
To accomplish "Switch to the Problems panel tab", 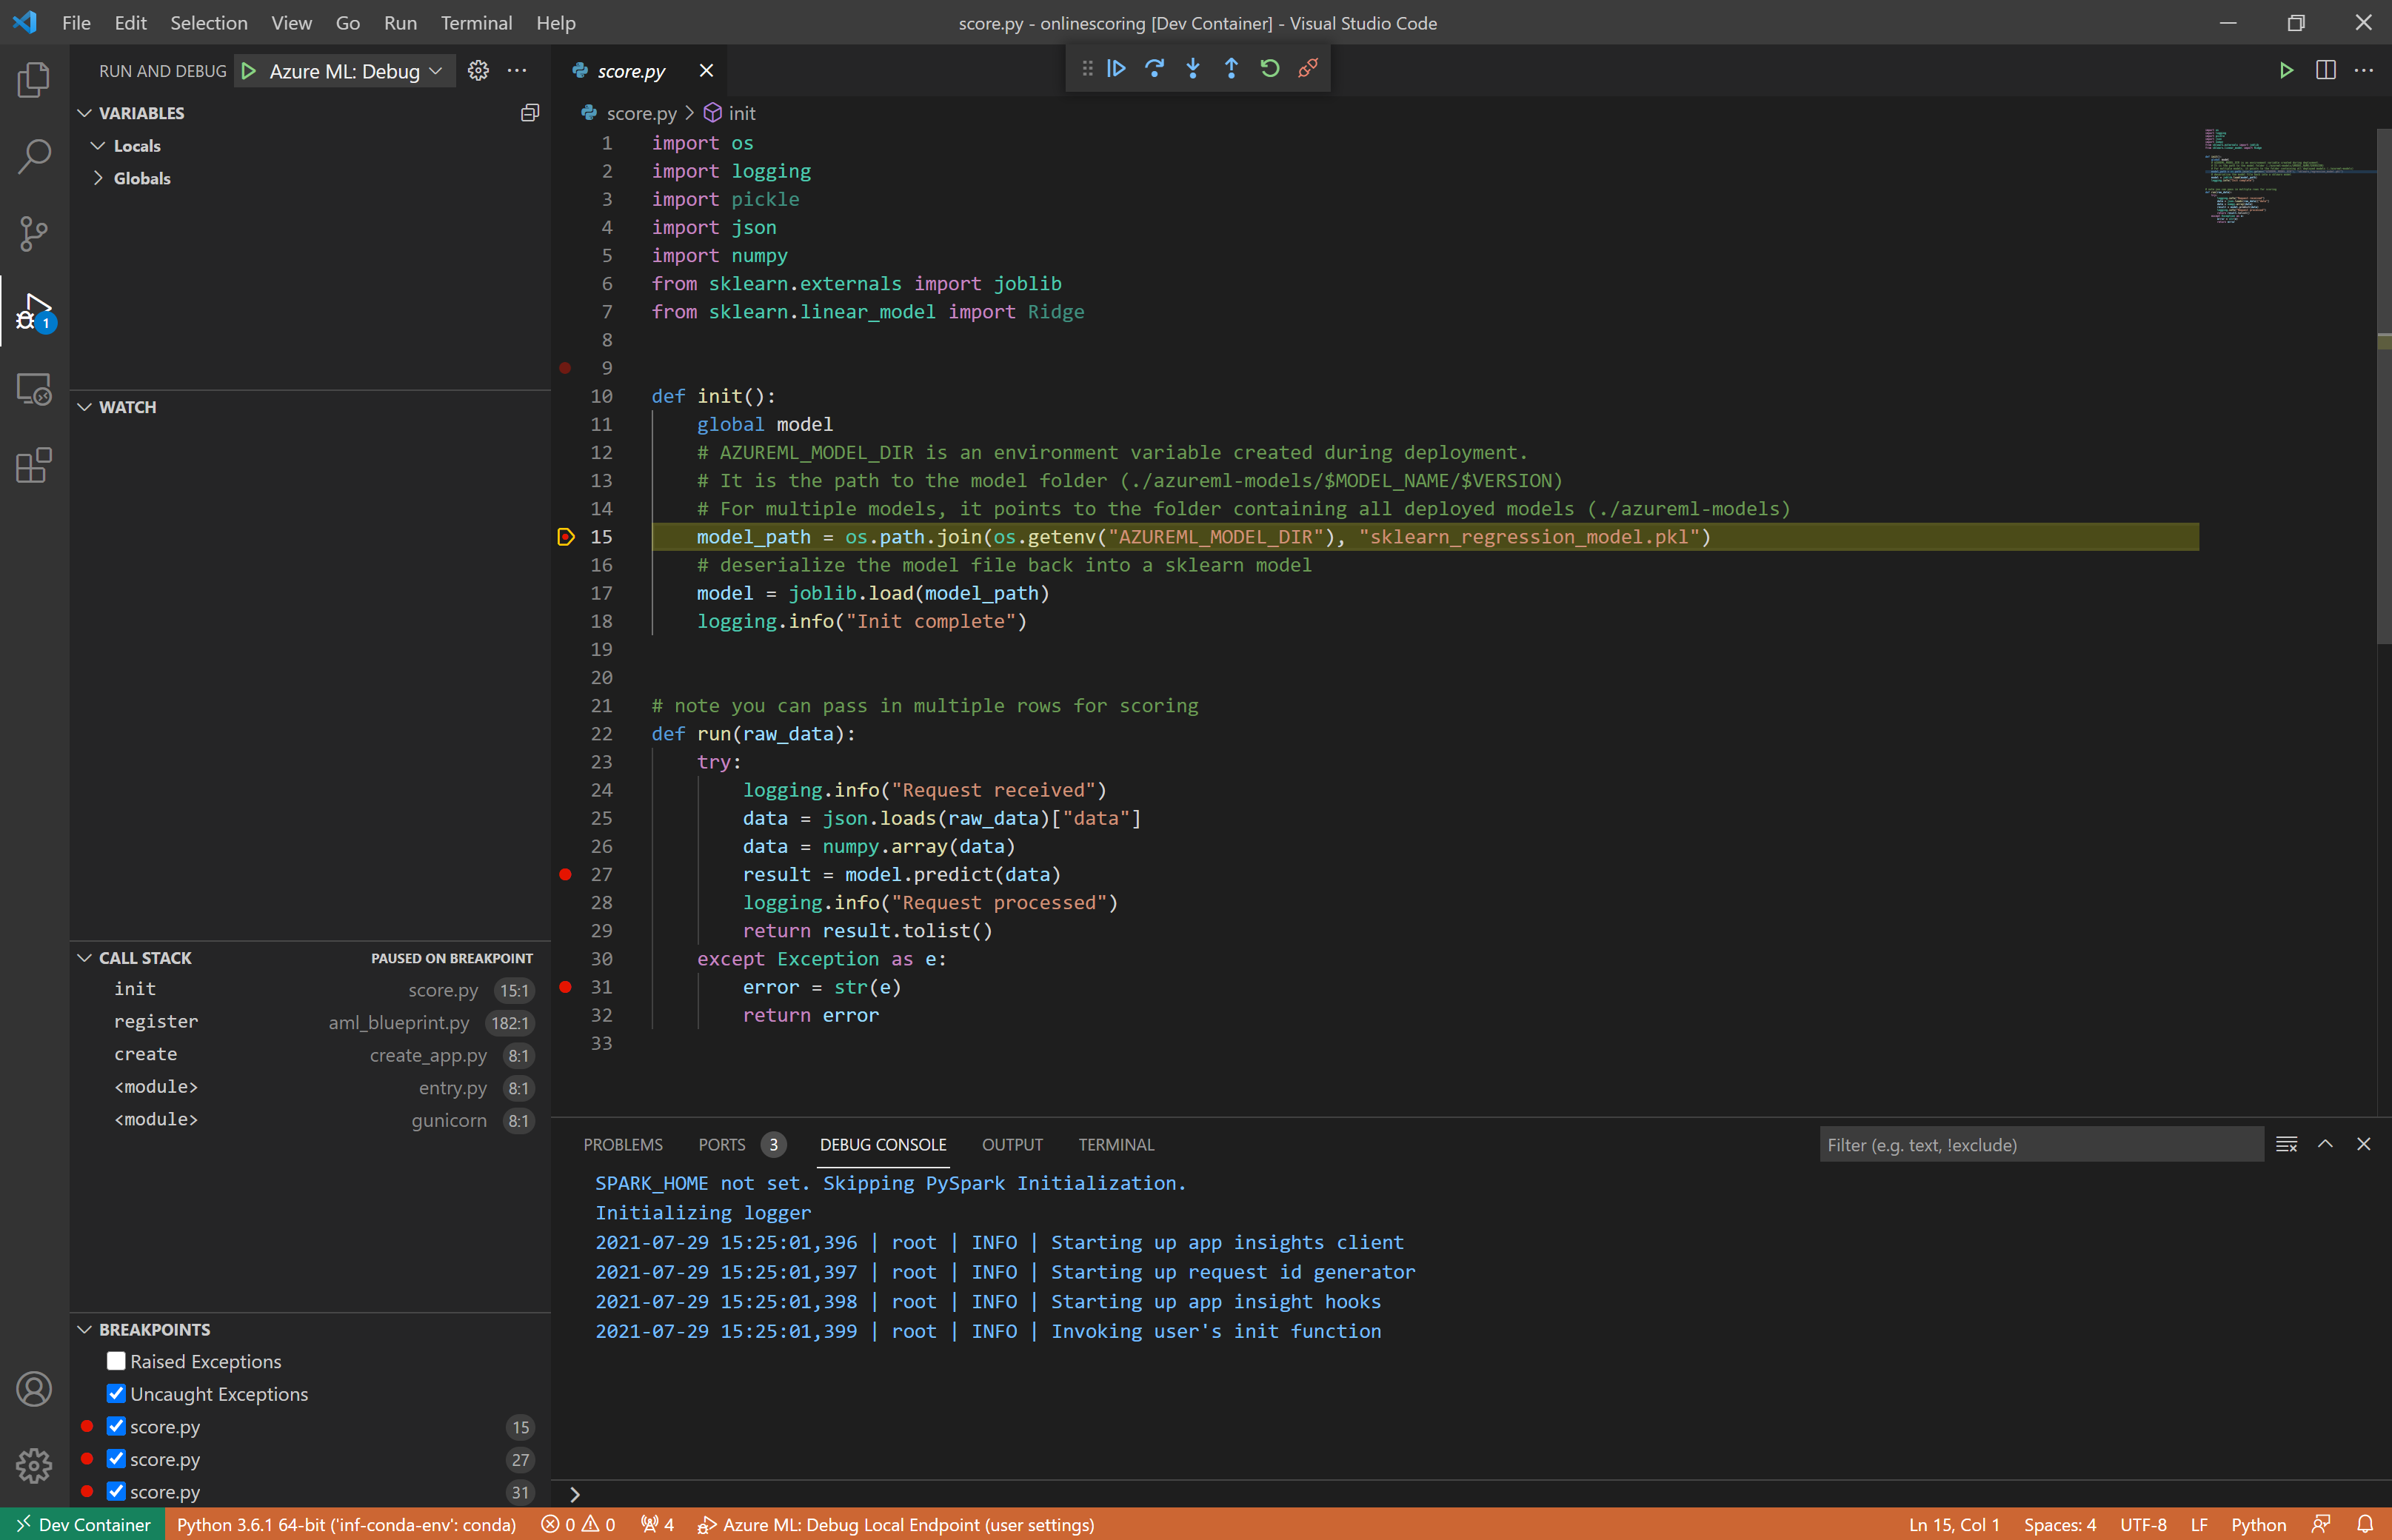I will point(623,1144).
